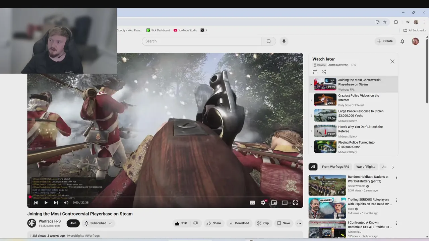The image size is (429, 241).
Task: Open Chrome profile avatar
Action: tap(416, 22)
